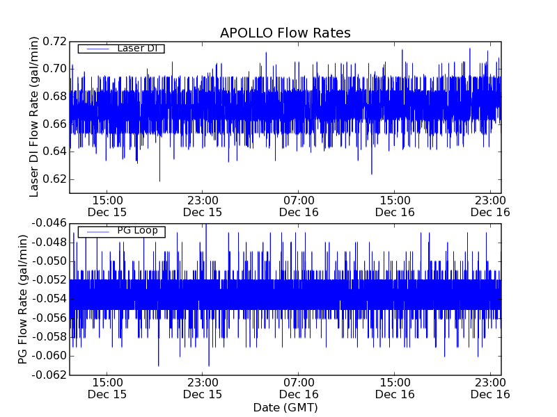Click 15:00 Dec 16 label under PG Loop plot
The image size is (557, 417).
click(x=395, y=389)
